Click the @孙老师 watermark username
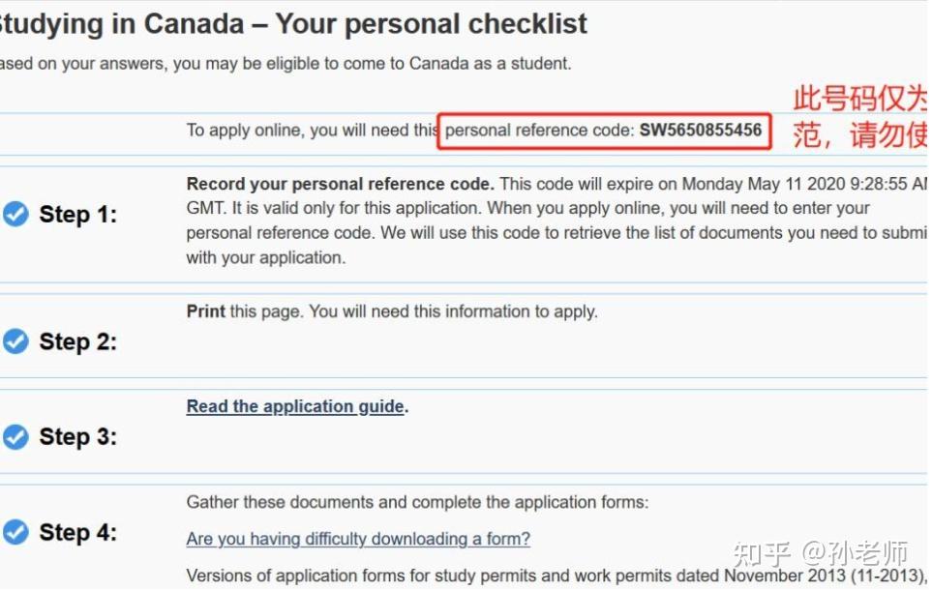The image size is (932, 591). coord(855,553)
